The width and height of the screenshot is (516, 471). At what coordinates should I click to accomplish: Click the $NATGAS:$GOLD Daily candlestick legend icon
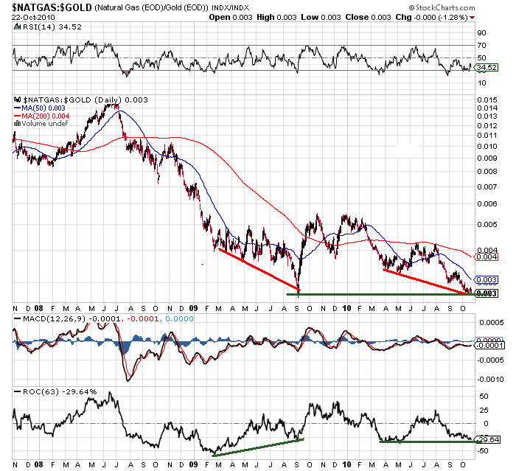click(16, 98)
